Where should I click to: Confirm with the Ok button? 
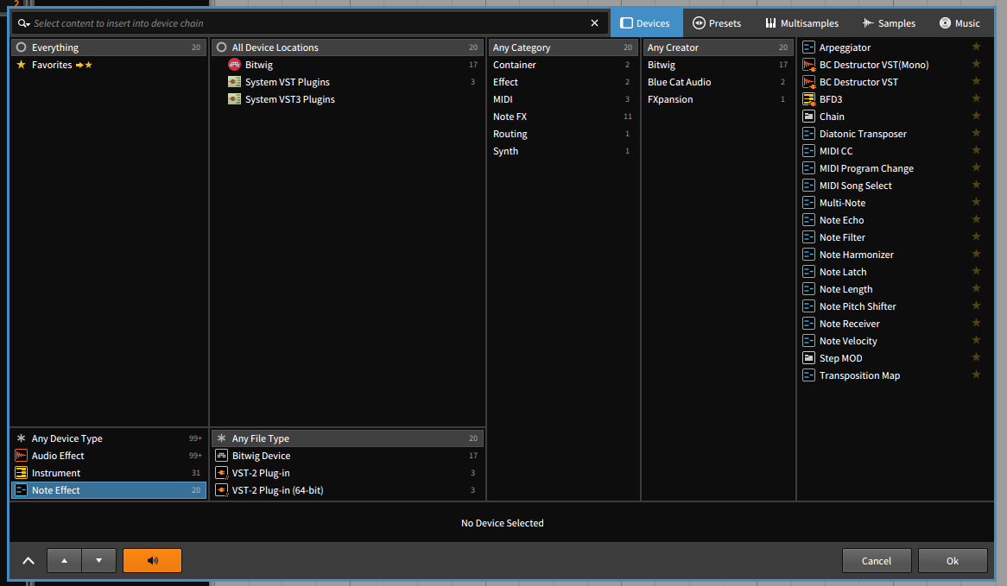[x=952, y=561]
